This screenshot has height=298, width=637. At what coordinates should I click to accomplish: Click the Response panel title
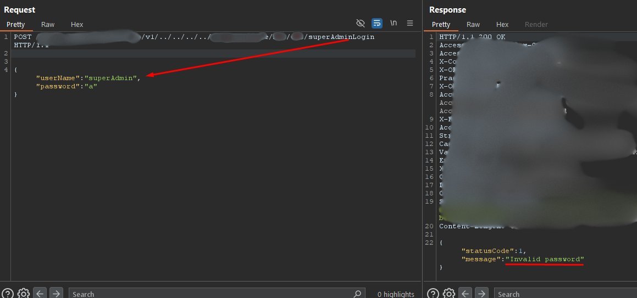(448, 10)
